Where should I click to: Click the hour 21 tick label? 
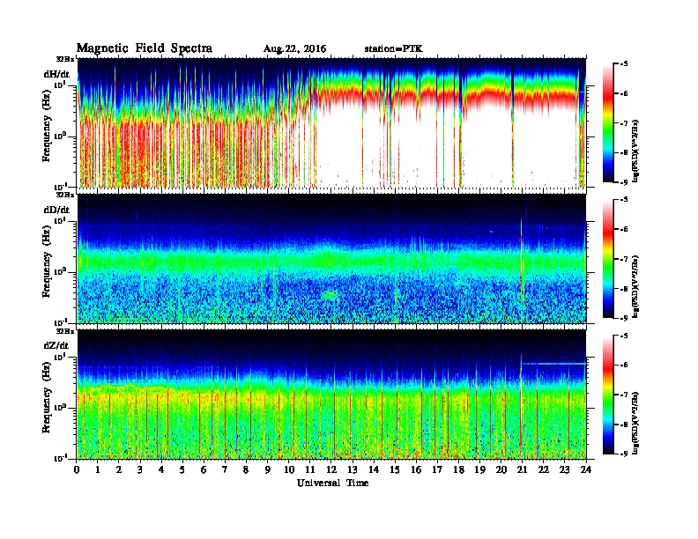pos(522,470)
